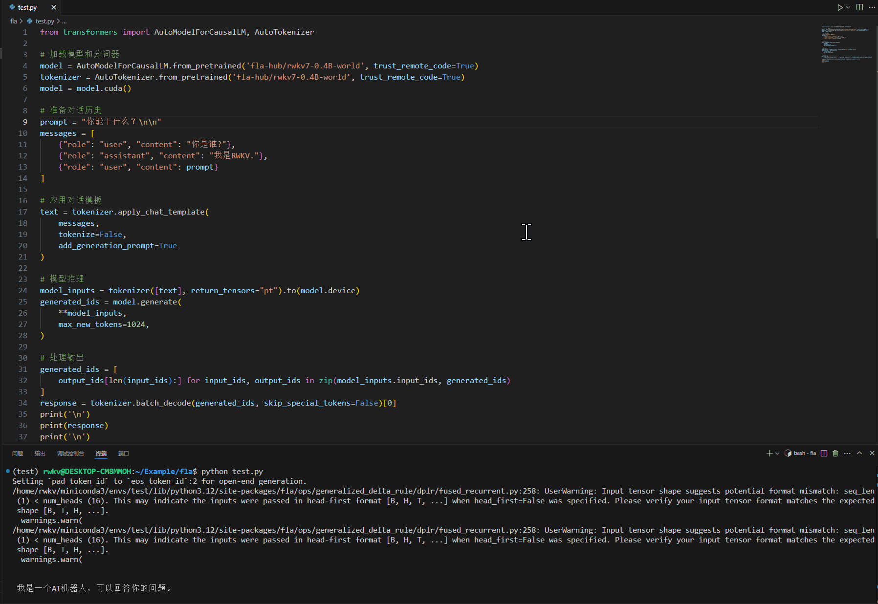The image size is (878, 604).
Task: Click 'skip_special_tokens=False' on line 34
Action: (x=321, y=403)
